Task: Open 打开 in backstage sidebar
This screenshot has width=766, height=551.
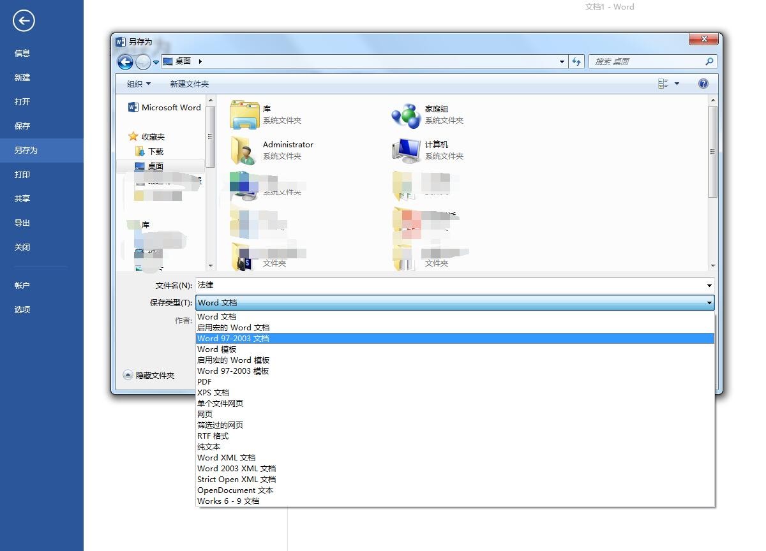Action: tap(41, 101)
